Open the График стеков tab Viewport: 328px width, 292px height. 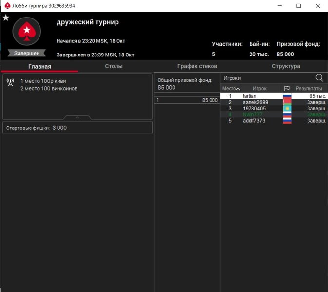(197, 66)
